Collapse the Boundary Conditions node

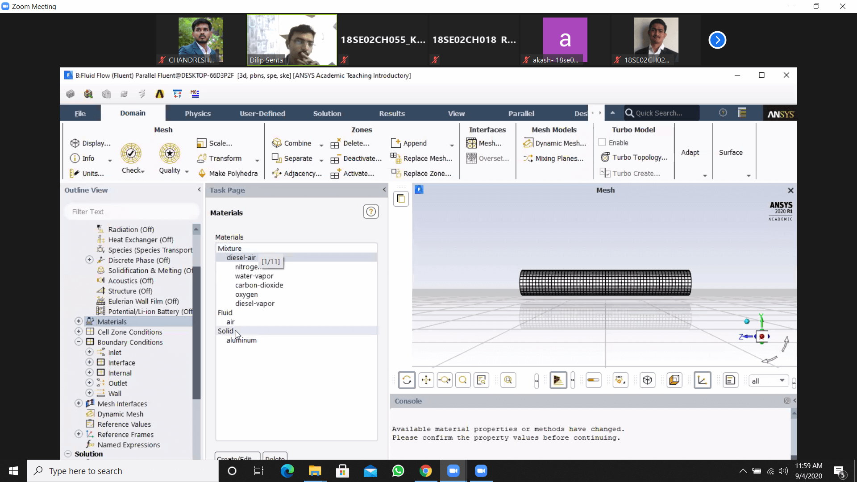pos(79,342)
